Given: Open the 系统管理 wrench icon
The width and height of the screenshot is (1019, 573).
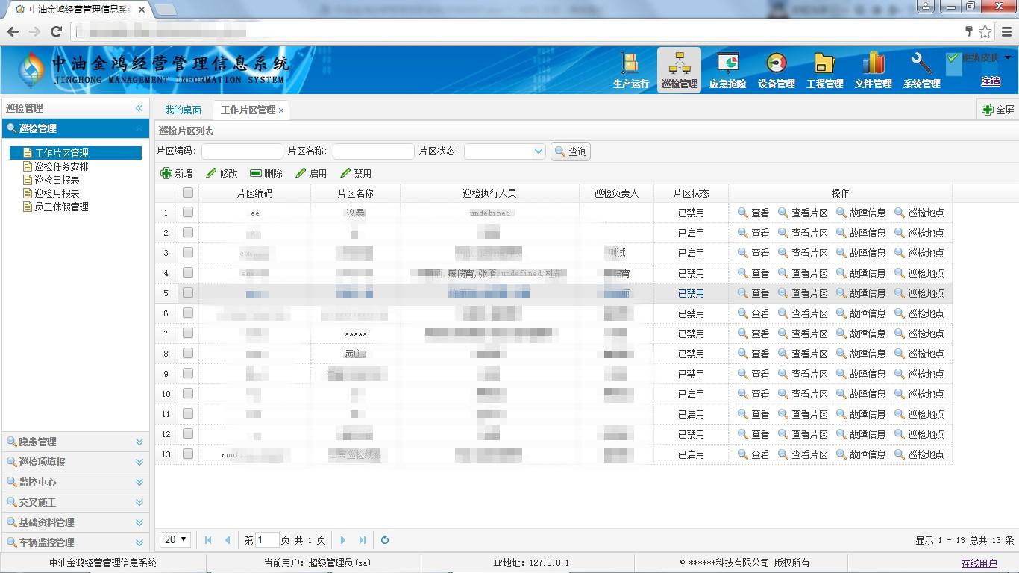Looking at the screenshot, I should click(x=921, y=64).
